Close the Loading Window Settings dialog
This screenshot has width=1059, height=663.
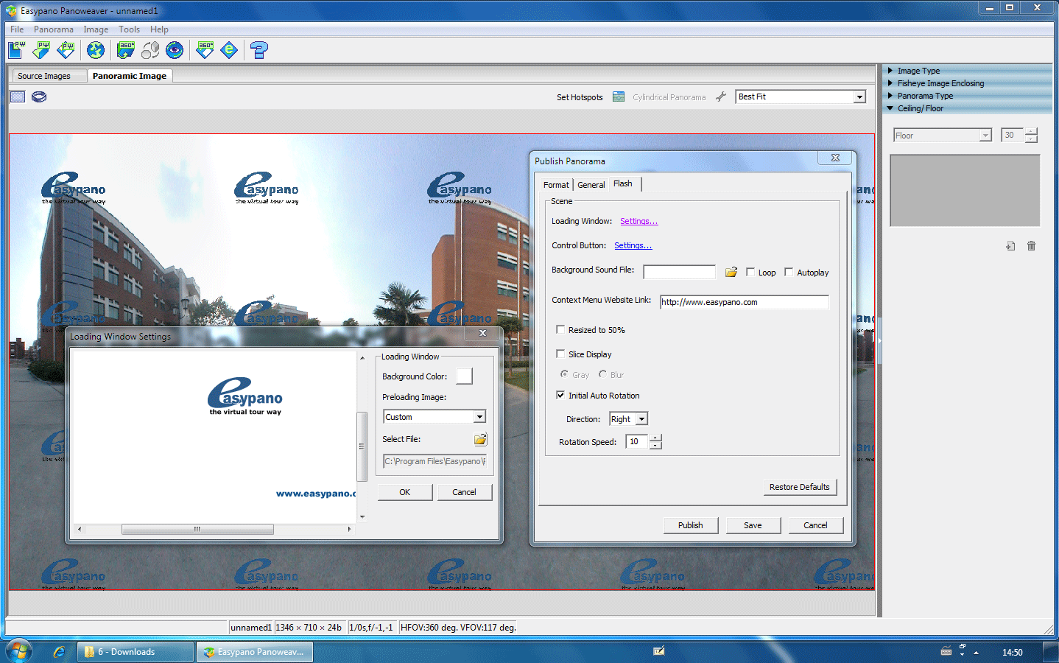click(482, 333)
